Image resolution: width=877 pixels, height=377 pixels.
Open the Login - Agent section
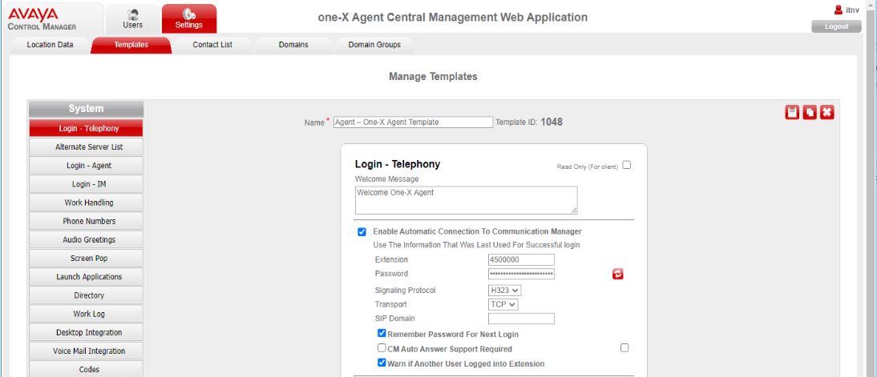pos(86,166)
